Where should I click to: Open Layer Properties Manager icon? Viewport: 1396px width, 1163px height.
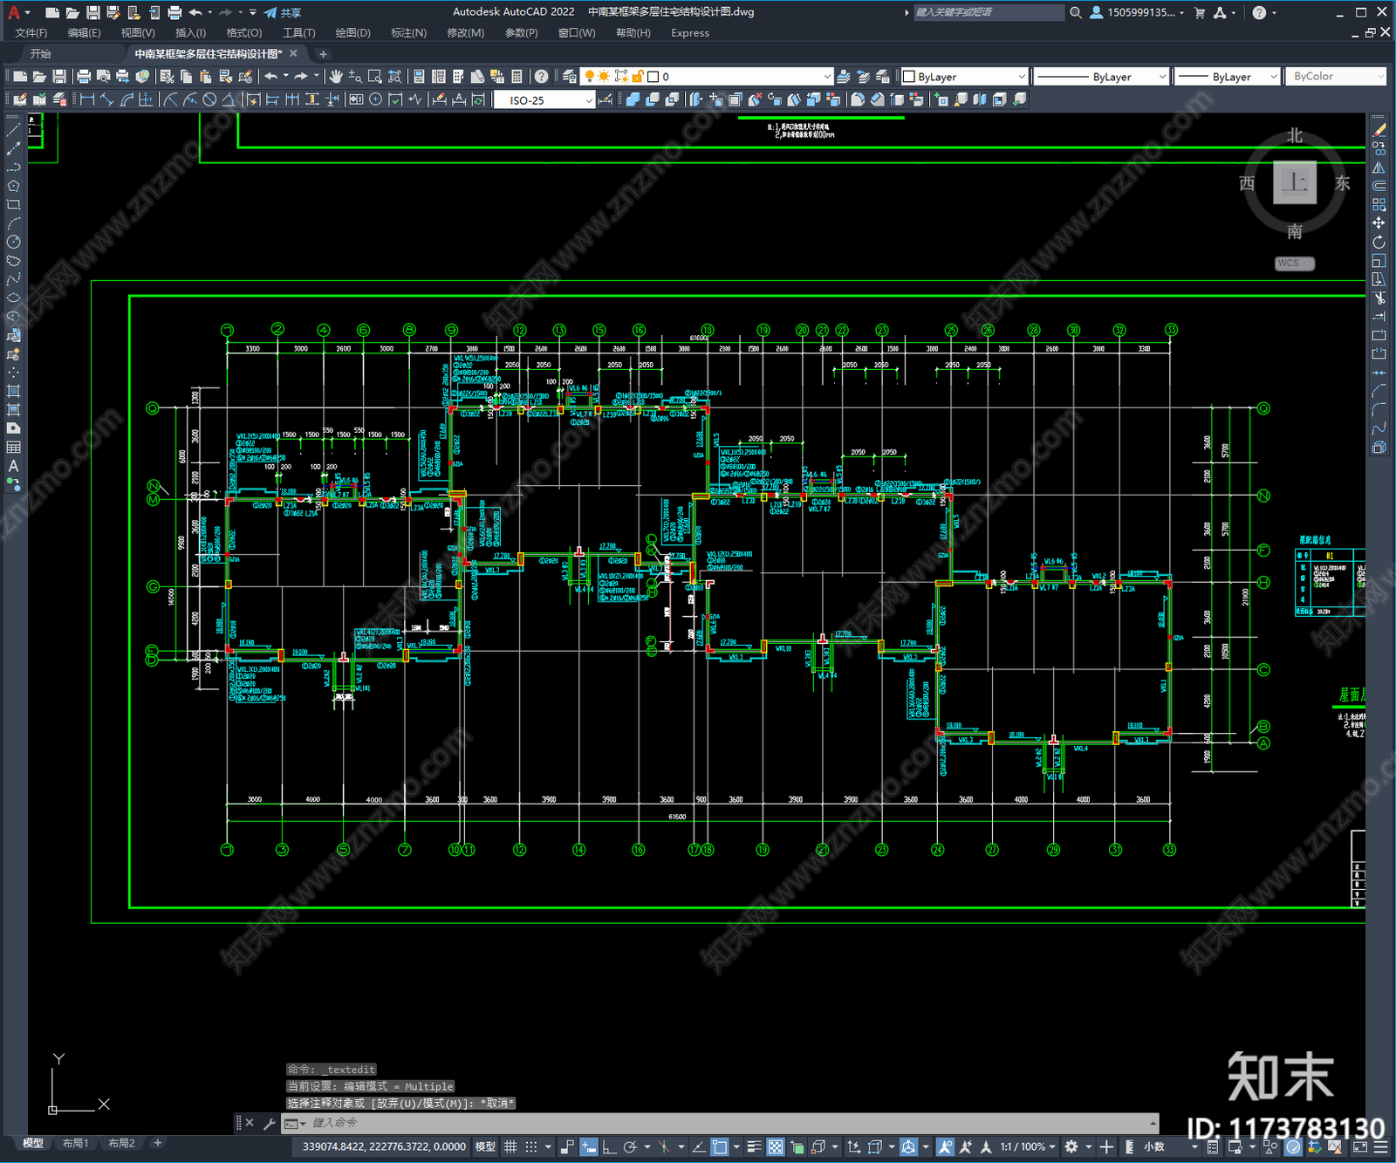(x=569, y=77)
